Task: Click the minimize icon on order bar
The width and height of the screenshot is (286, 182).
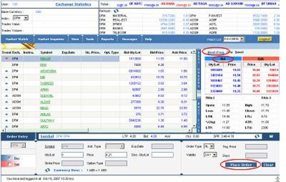Action: pyautogui.click(x=277, y=136)
